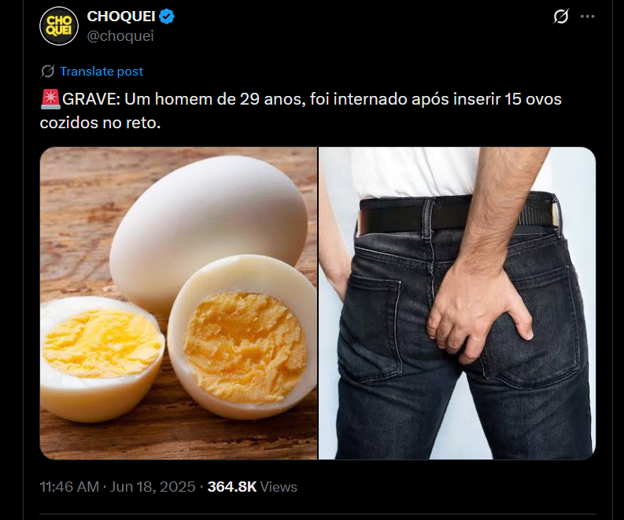The width and height of the screenshot is (624, 520).
Task: Open the boiled eggs photo
Action: pyautogui.click(x=179, y=303)
